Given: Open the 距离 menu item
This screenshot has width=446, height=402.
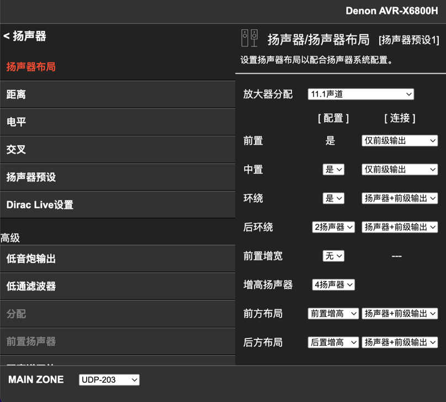Looking at the screenshot, I should (x=118, y=94).
